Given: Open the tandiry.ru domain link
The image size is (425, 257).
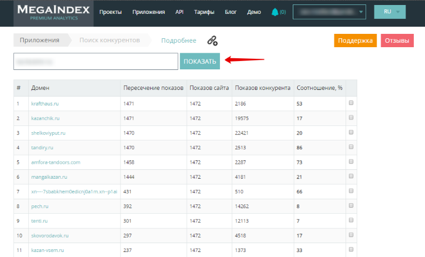Looking at the screenshot, I should [x=42, y=148].
